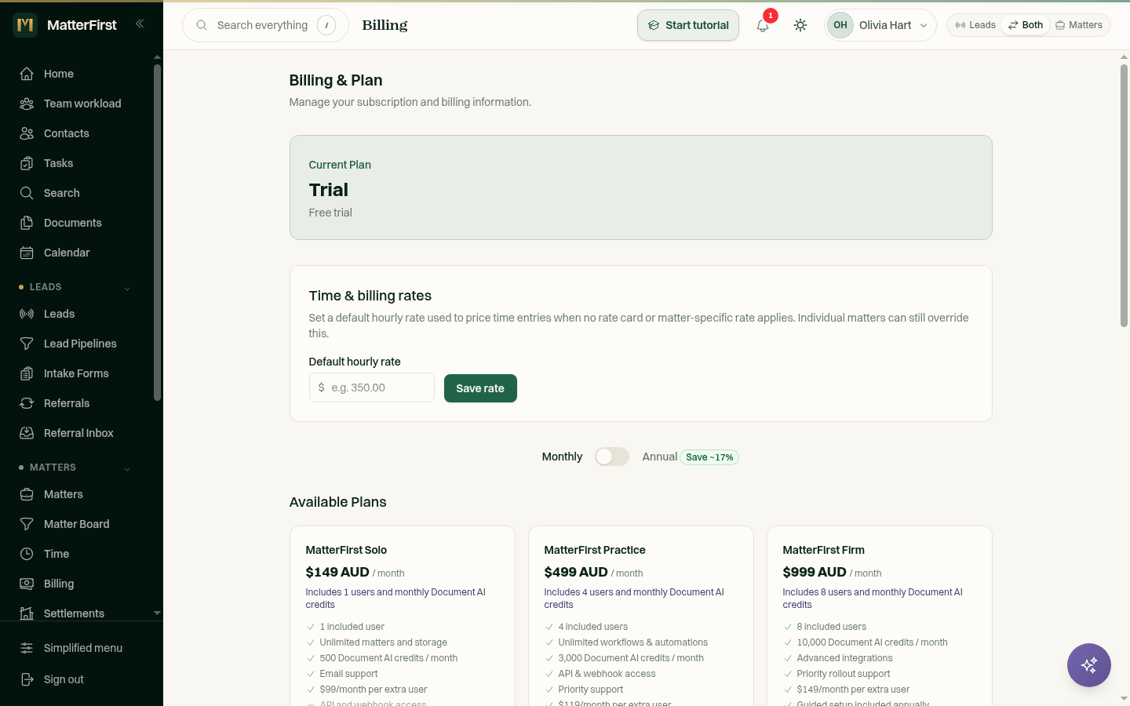Viewport: 1130px width, 706px height.
Task: Open the Leads broadcast icon in sidebar
Action: click(x=27, y=314)
